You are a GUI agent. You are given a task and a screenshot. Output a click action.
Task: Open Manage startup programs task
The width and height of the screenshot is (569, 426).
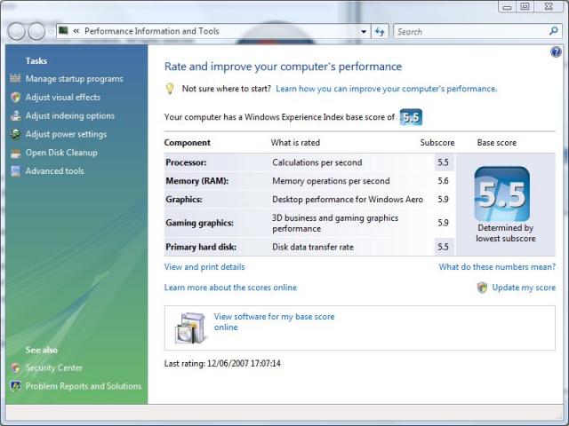click(x=75, y=79)
